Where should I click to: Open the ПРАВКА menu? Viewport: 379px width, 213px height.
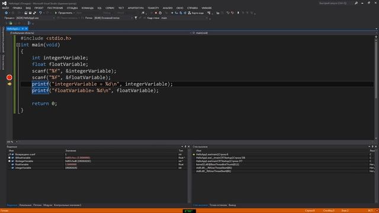[x=17, y=8]
